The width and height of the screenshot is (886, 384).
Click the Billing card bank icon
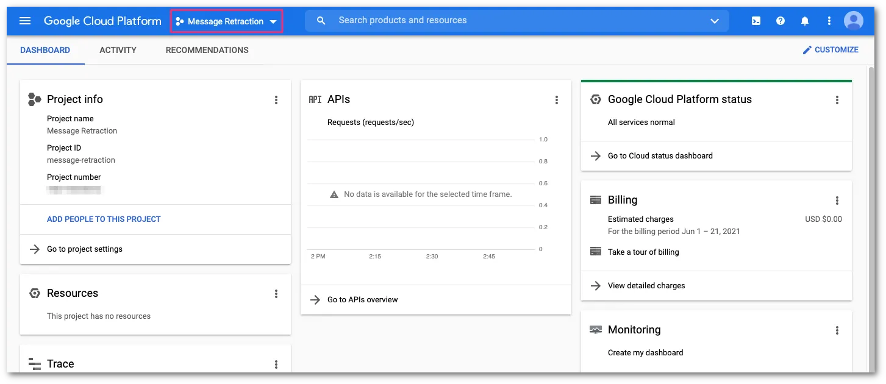click(595, 199)
